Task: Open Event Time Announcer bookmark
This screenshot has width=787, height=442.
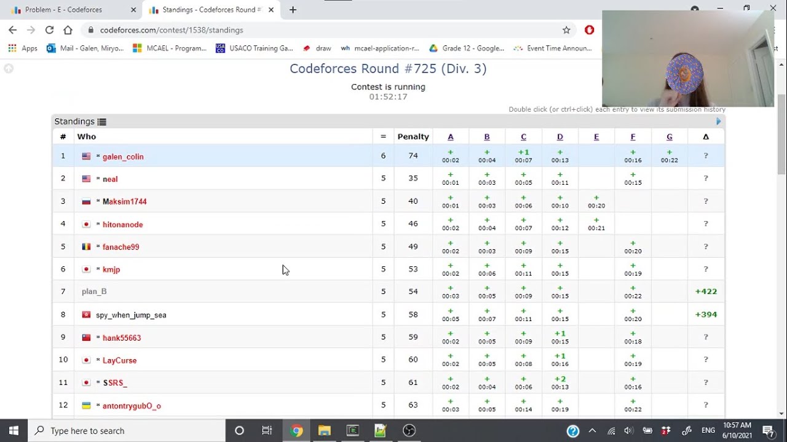Action: tap(553, 48)
